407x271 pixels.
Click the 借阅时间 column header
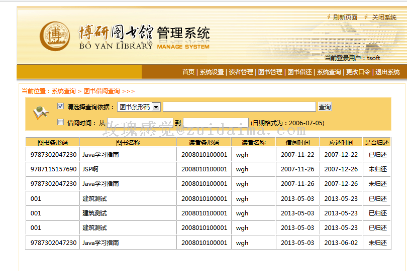click(x=298, y=142)
